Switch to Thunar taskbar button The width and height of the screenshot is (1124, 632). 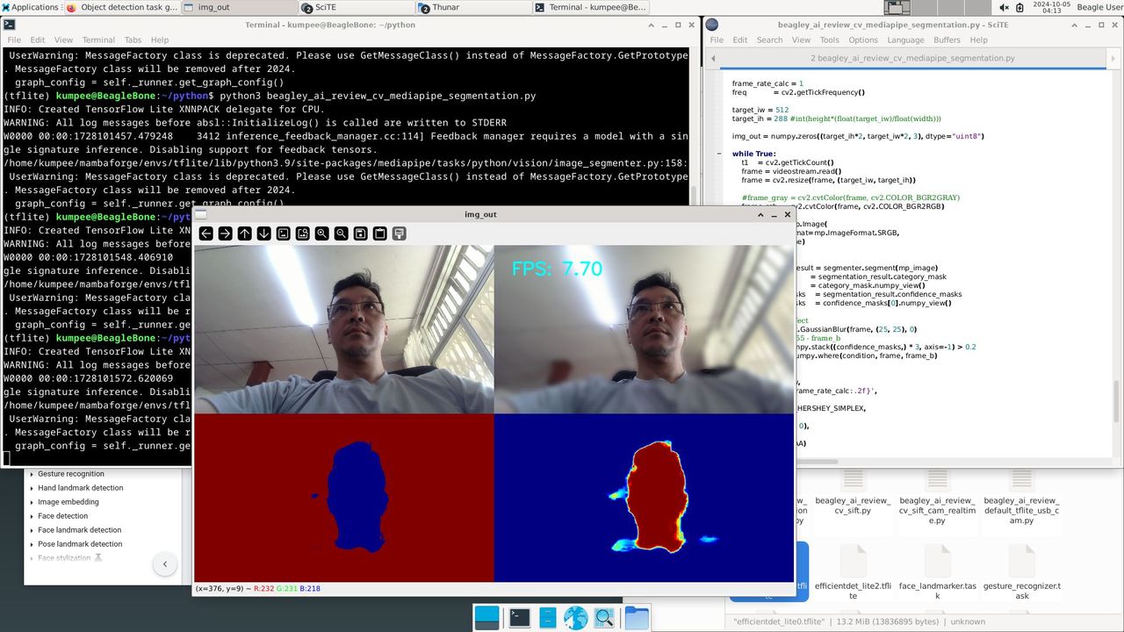point(472,7)
